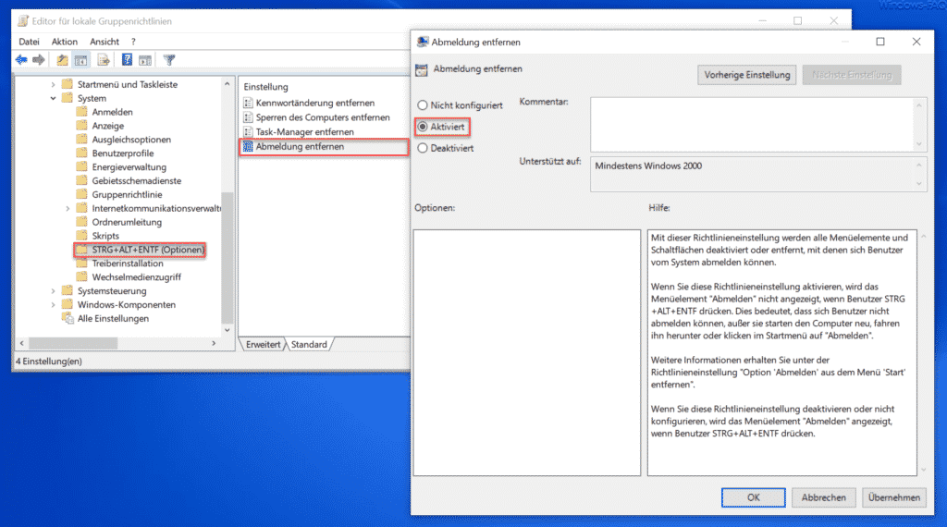
Task: Select Sperren des Computers entfernen setting
Action: coord(323,117)
